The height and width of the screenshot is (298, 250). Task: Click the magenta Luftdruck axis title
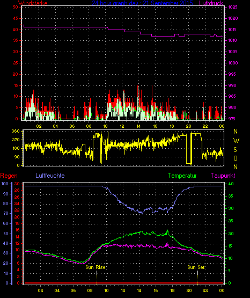click(x=211, y=3)
